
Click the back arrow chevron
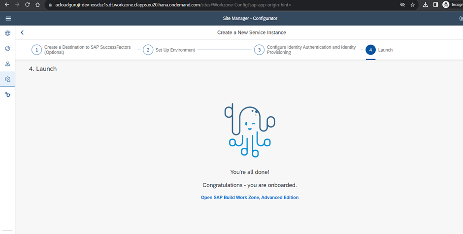[x=22, y=33]
